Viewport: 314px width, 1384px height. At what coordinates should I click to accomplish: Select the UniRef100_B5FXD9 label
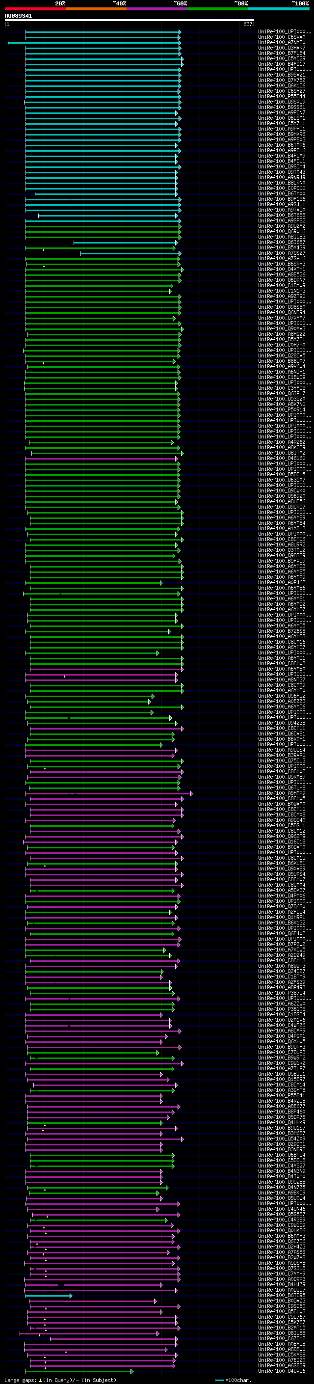(x=282, y=561)
